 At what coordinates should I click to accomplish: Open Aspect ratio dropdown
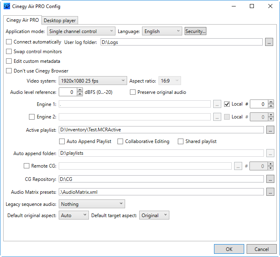(x=170, y=81)
